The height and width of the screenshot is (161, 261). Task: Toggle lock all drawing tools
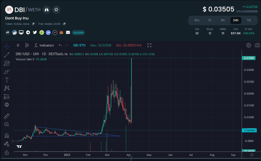(x=7, y=152)
